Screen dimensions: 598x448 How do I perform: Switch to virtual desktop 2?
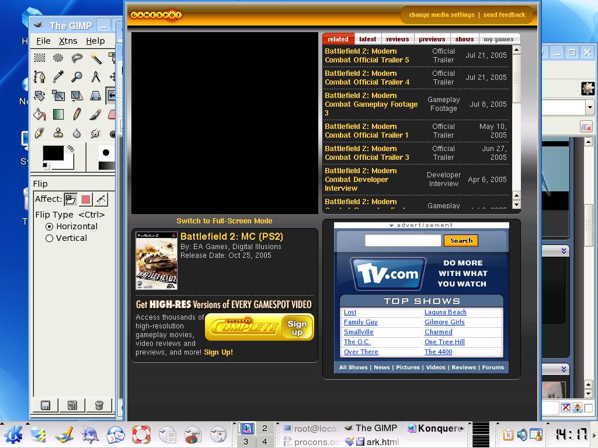click(x=265, y=428)
